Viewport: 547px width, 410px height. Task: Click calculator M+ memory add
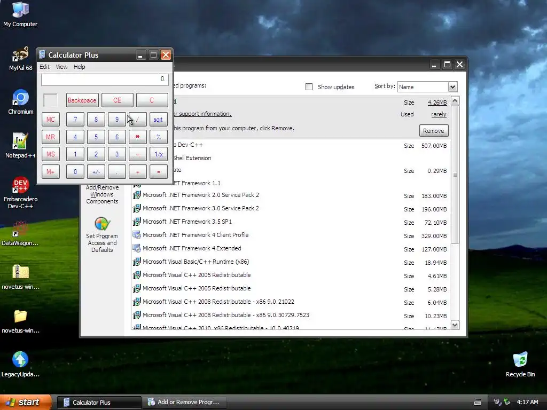[51, 171]
